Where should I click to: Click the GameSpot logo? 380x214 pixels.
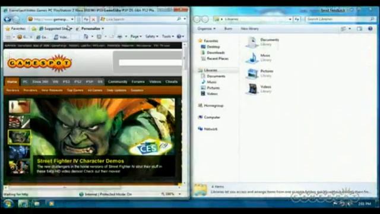tap(40, 63)
